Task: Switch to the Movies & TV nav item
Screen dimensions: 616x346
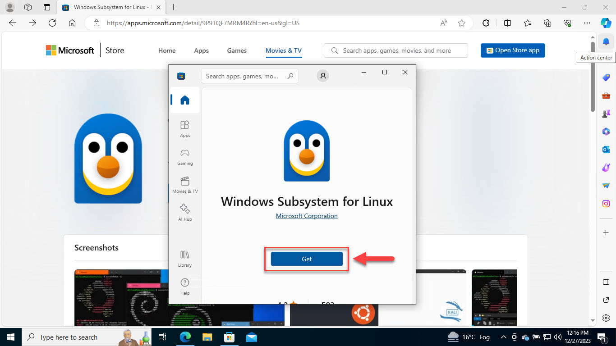Action: point(283,50)
